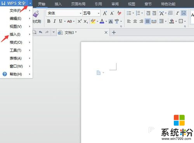The image size is (194, 143).
Task: Toggle character shading A icon
Action: click(x=111, y=21)
